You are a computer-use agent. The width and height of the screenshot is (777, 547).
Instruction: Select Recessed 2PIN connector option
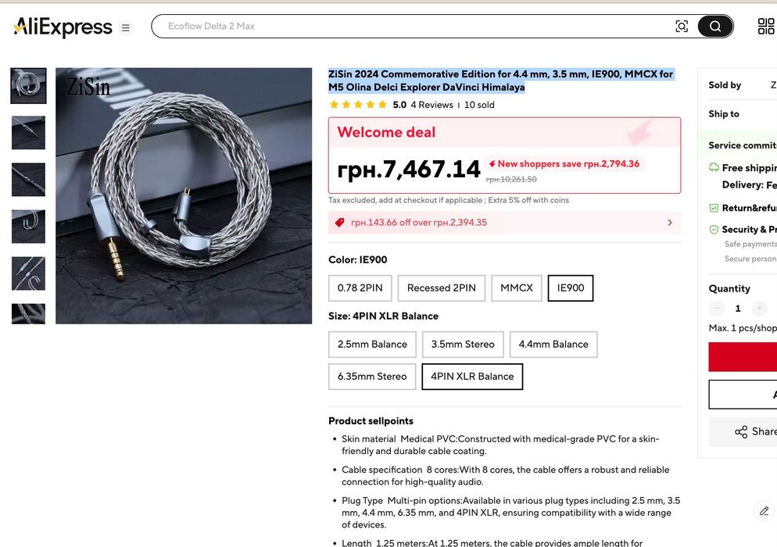click(442, 288)
